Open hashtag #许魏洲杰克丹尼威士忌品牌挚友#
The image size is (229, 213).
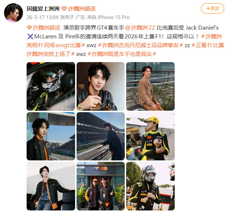(140, 45)
